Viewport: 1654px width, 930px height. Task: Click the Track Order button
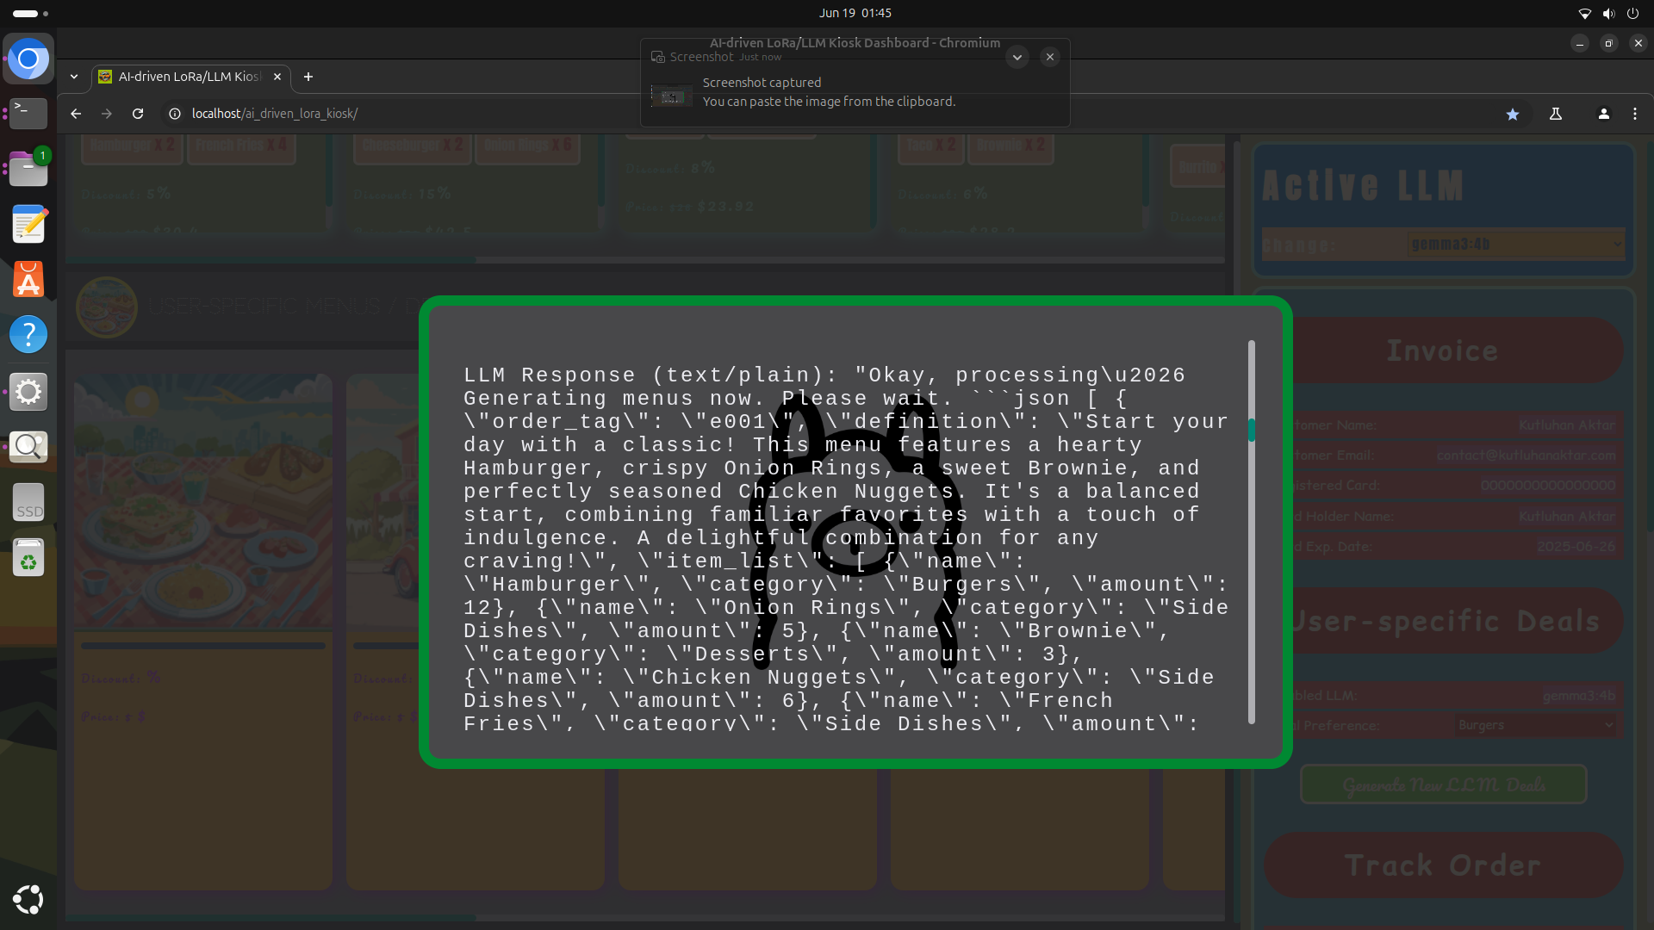click(1443, 865)
